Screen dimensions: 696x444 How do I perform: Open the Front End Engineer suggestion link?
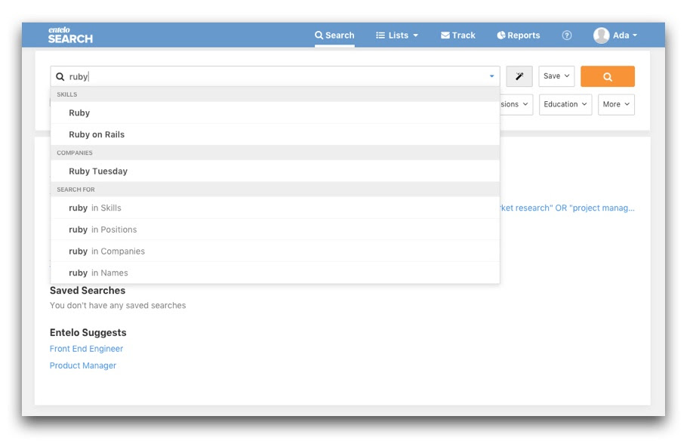(86, 349)
